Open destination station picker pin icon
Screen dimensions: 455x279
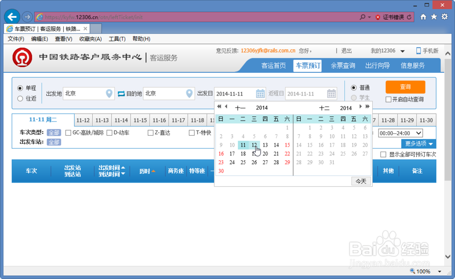[189, 93]
